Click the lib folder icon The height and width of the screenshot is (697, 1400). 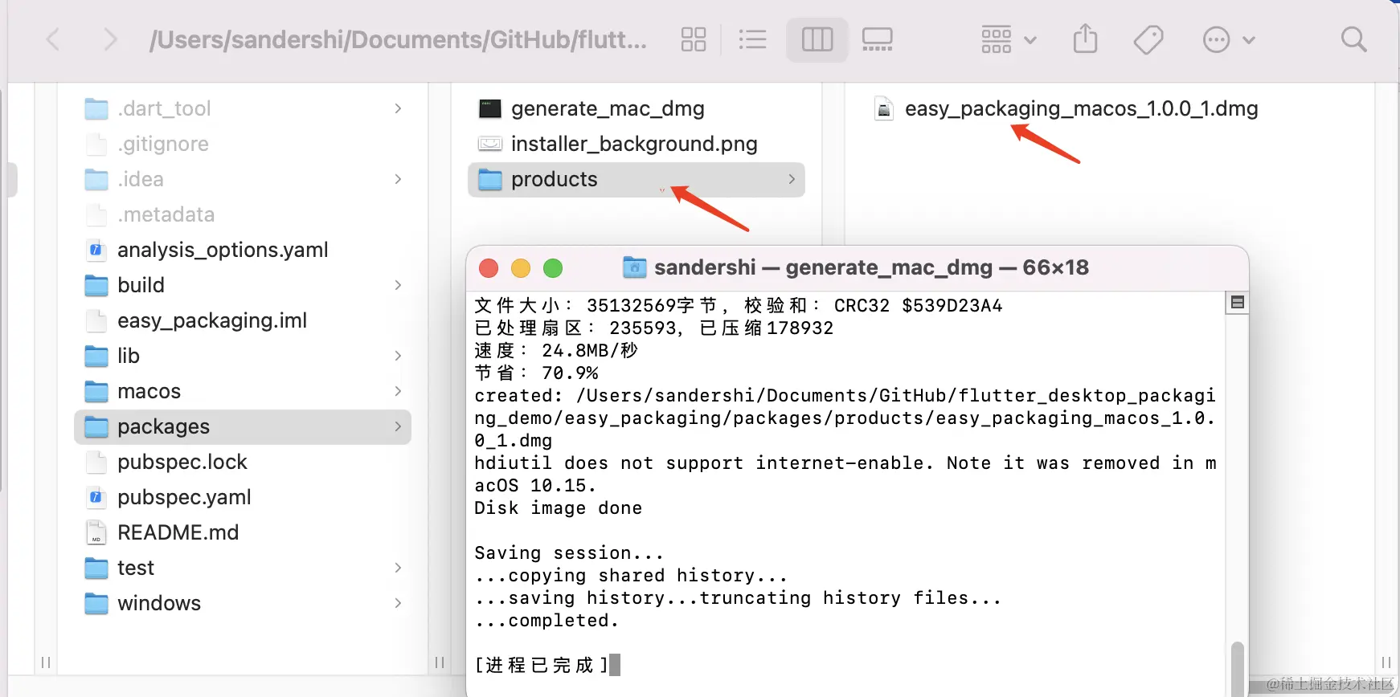96,356
